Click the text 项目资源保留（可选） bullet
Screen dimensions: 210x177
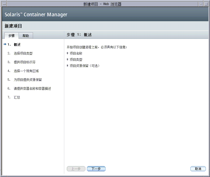tap(85, 66)
